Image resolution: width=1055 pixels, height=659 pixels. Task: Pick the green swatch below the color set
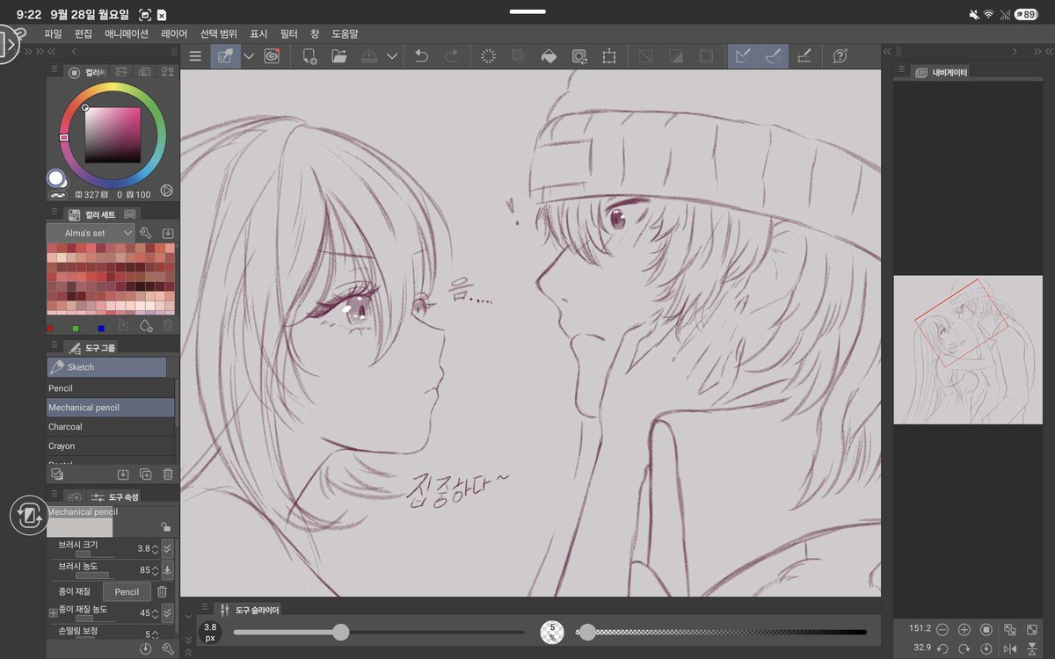(x=76, y=329)
